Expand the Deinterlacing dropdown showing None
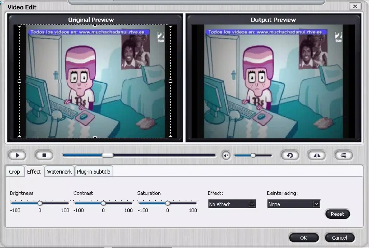The image size is (369, 248). tap(293, 204)
